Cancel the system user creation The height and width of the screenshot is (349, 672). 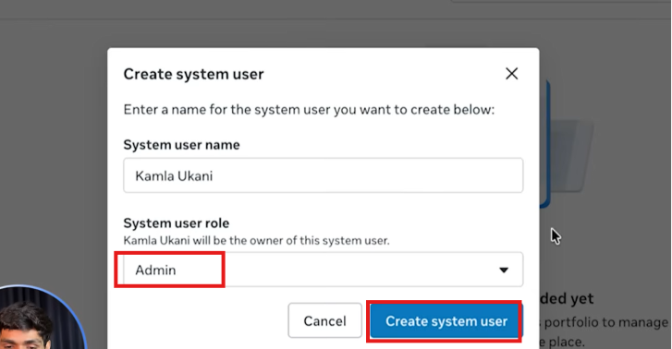coord(324,320)
